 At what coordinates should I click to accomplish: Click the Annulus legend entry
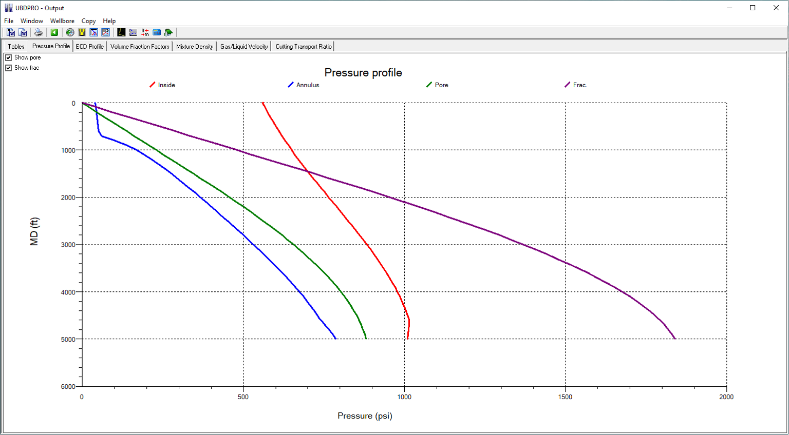pyautogui.click(x=307, y=85)
